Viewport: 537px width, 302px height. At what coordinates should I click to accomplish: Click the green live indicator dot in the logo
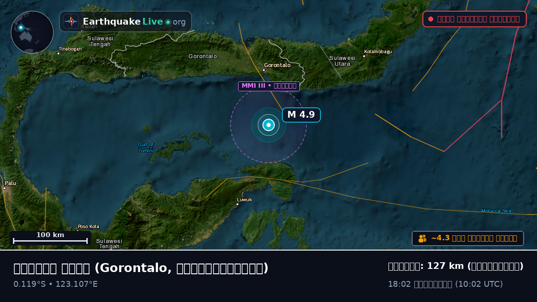[168, 22]
